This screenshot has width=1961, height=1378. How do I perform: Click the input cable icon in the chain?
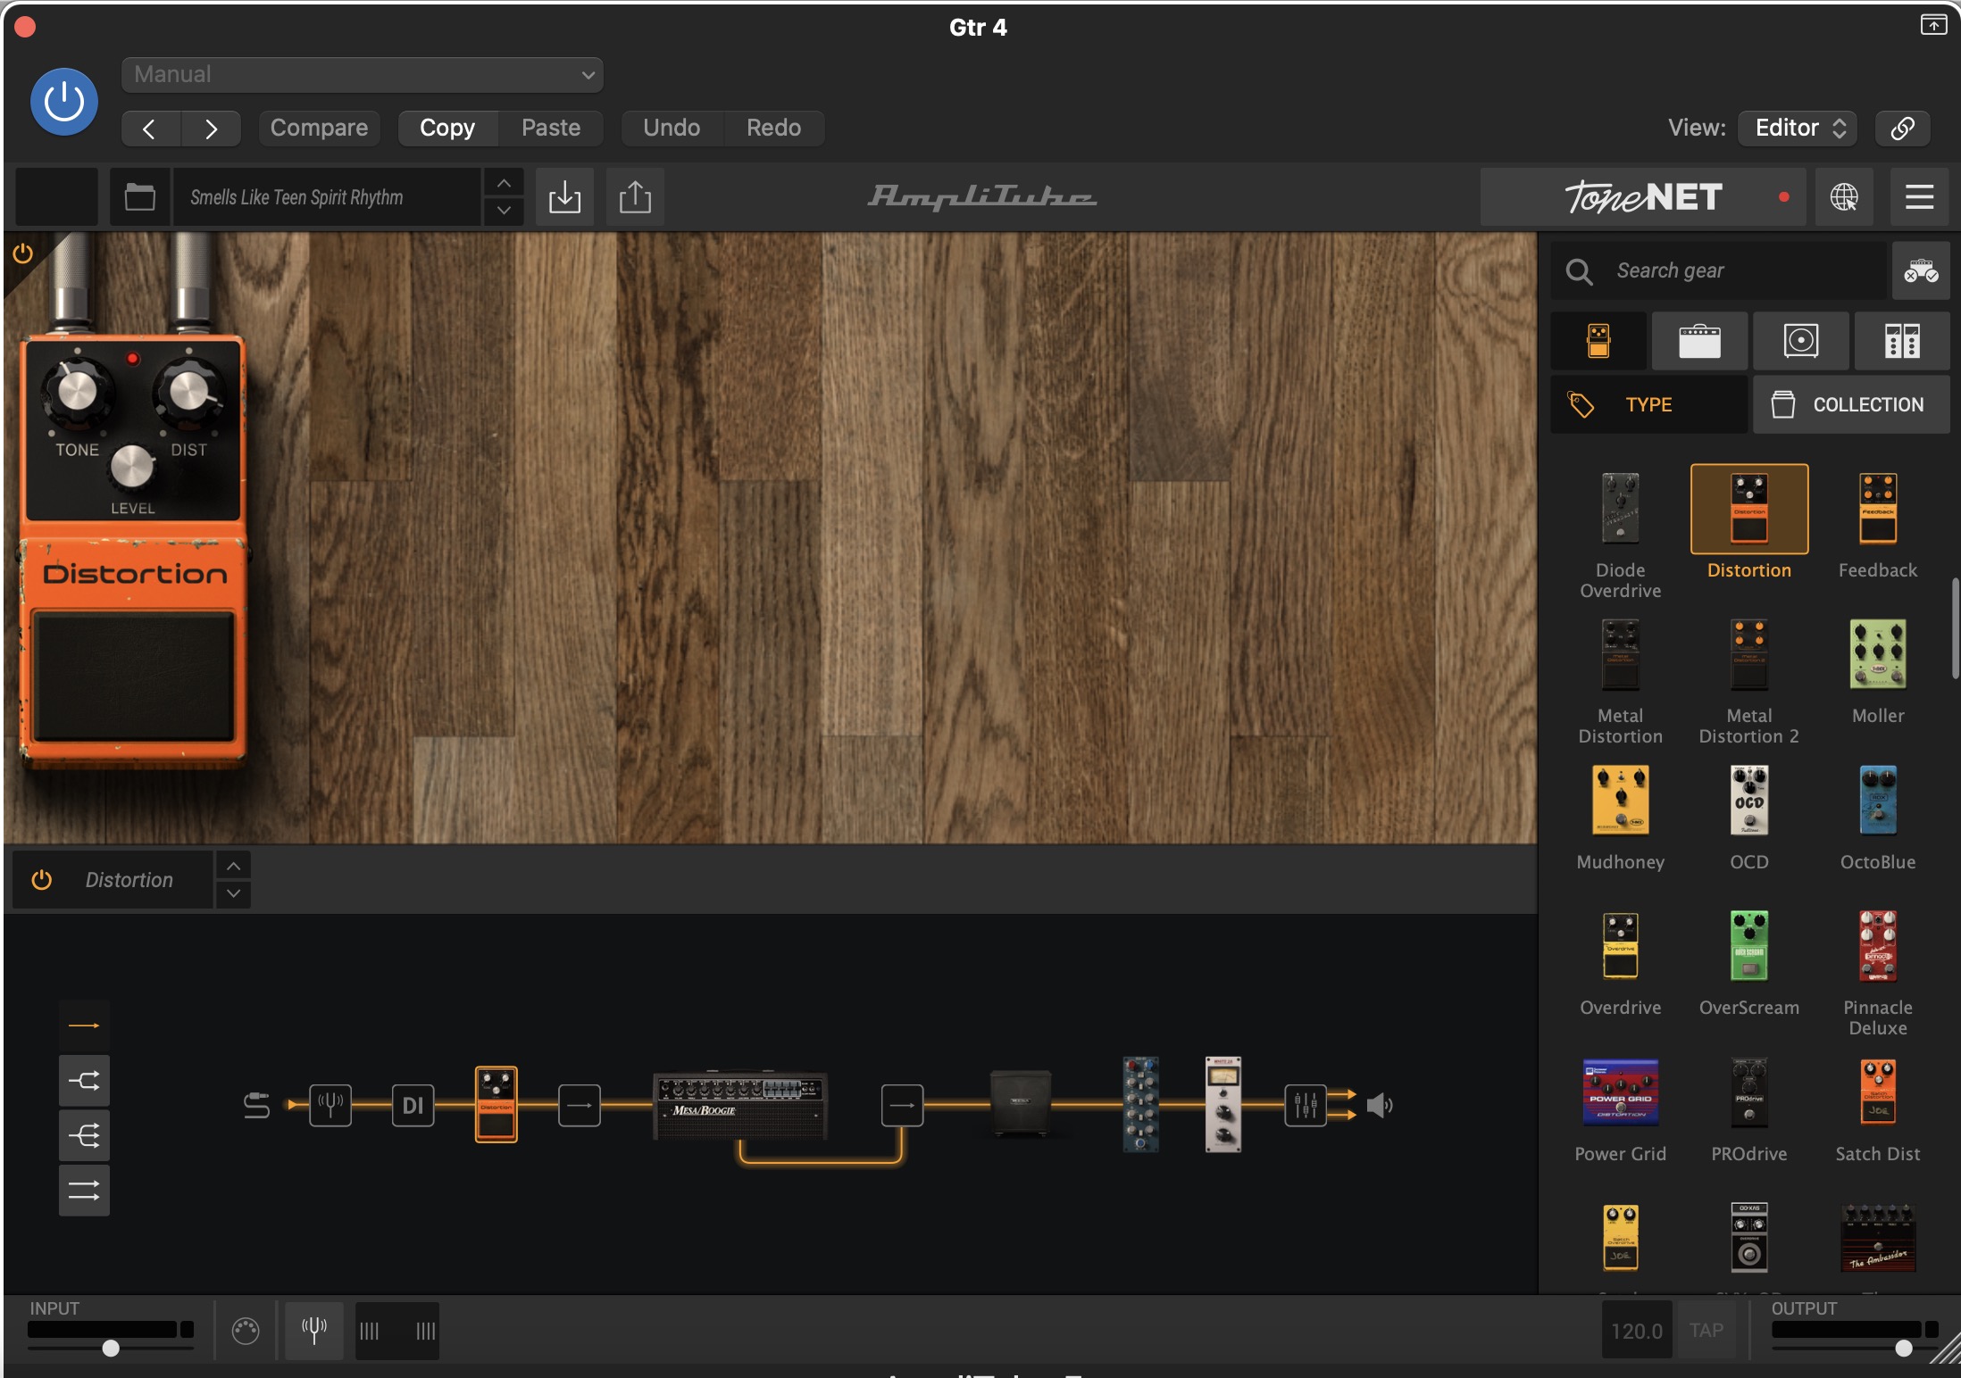tap(256, 1106)
